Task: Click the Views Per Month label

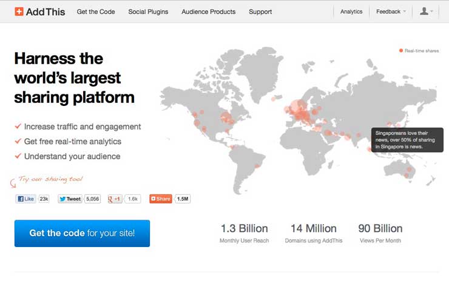Action: click(x=380, y=240)
